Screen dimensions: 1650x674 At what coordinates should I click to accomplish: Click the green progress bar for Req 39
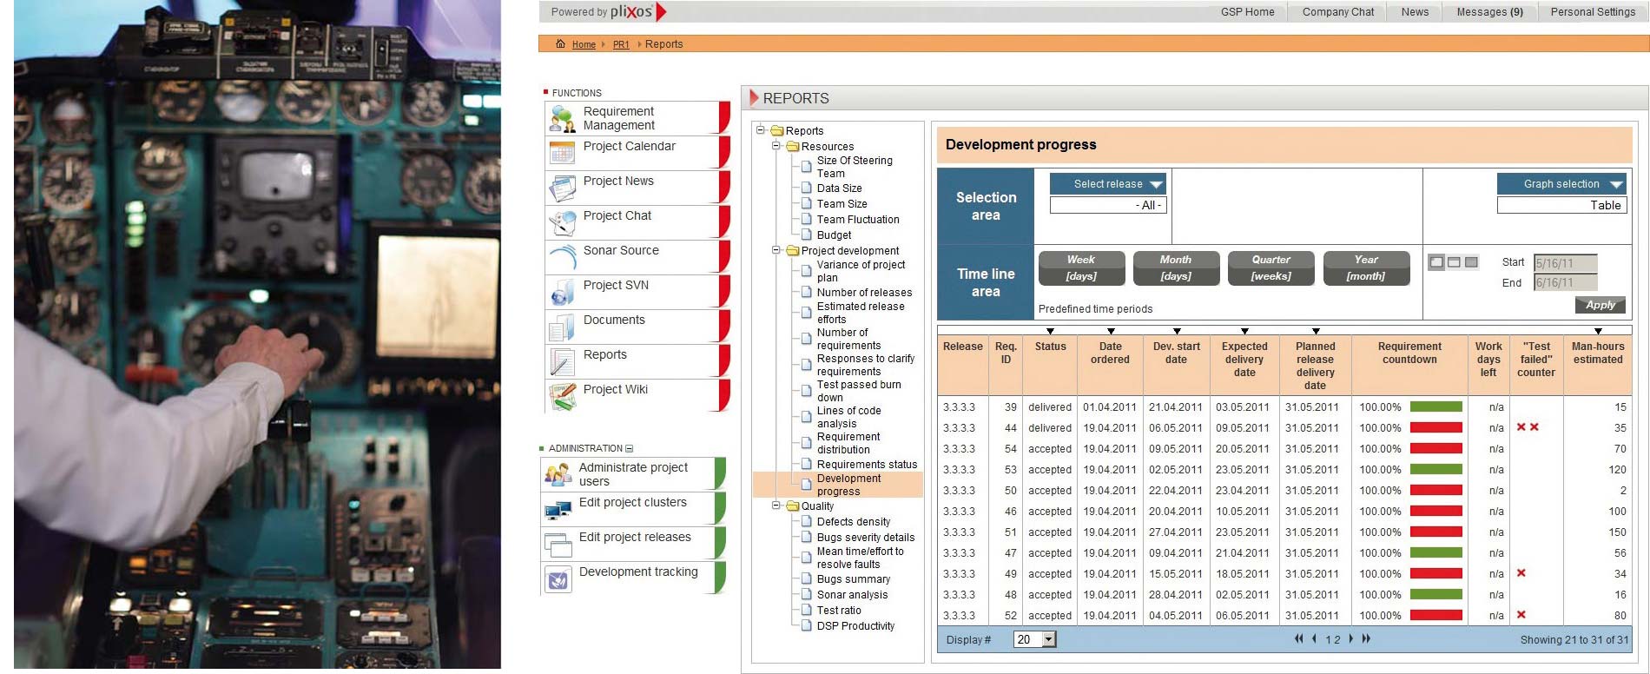(x=1435, y=406)
